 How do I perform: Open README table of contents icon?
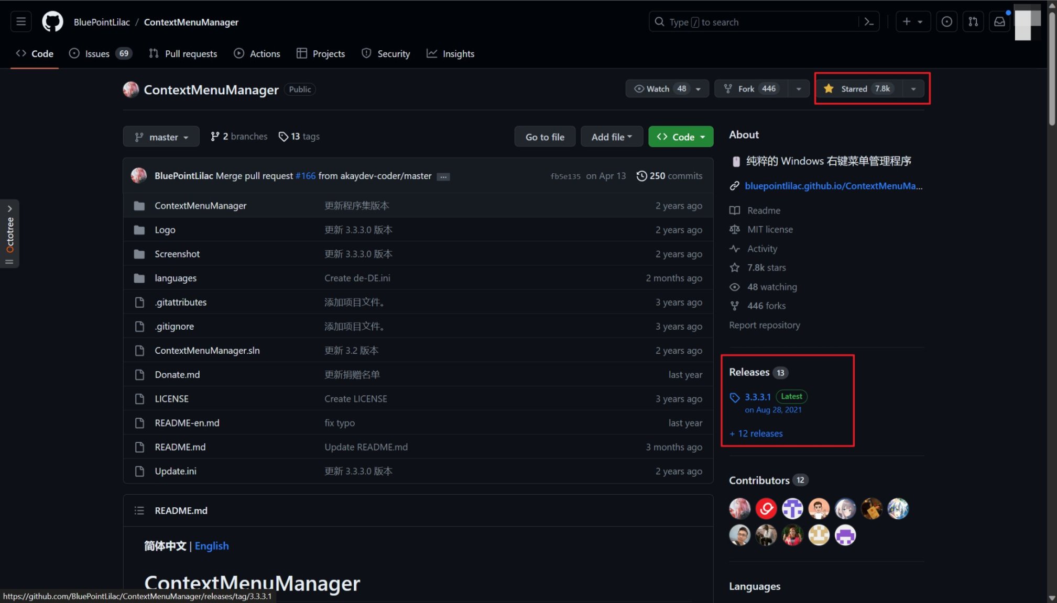(x=139, y=510)
